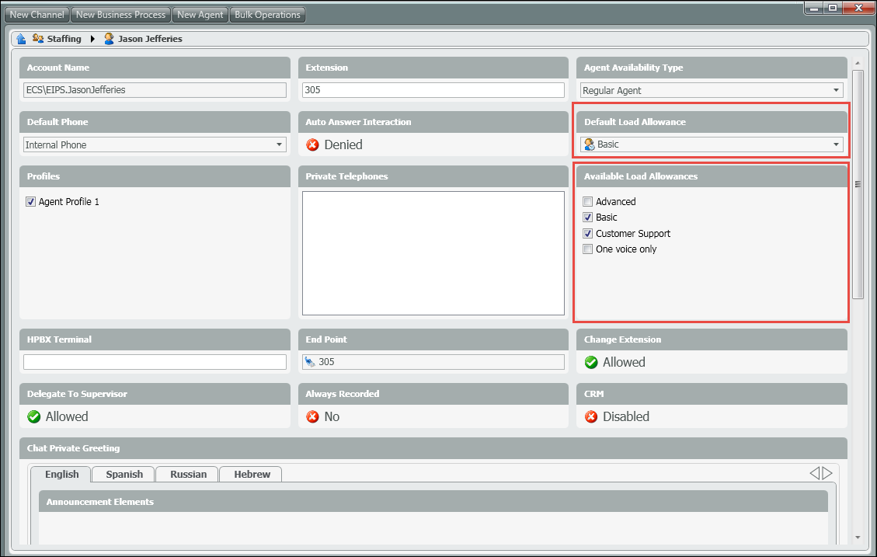Screen dimensions: 877x557
Task: Click the New Agent button
Action: 200,15
